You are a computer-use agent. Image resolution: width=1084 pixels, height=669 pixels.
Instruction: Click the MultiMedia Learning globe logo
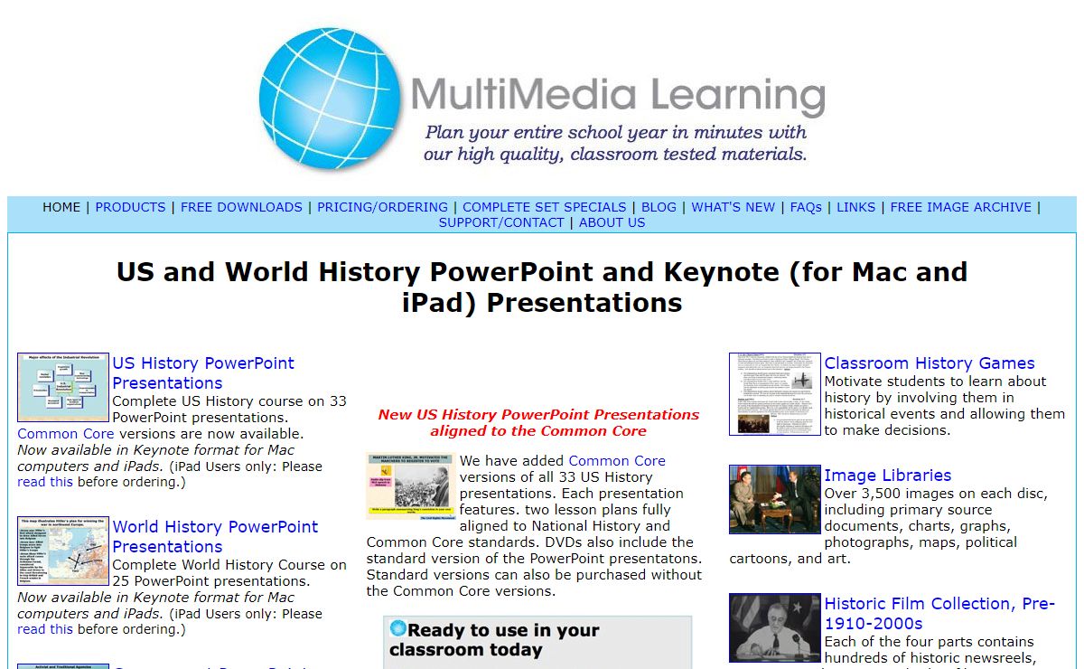click(330, 99)
